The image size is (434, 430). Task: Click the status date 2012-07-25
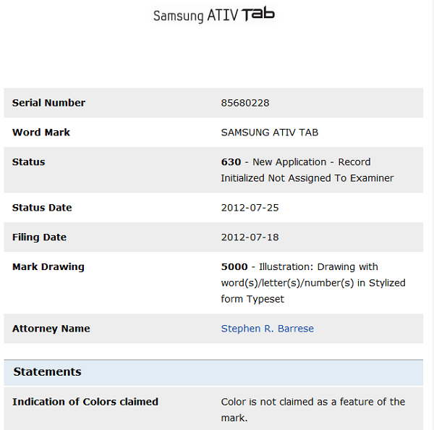click(250, 208)
